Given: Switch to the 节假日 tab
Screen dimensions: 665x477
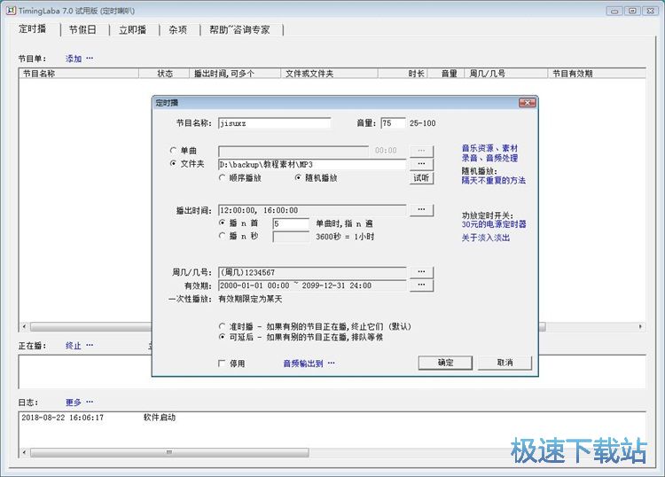Looking at the screenshot, I should click(82, 29).
